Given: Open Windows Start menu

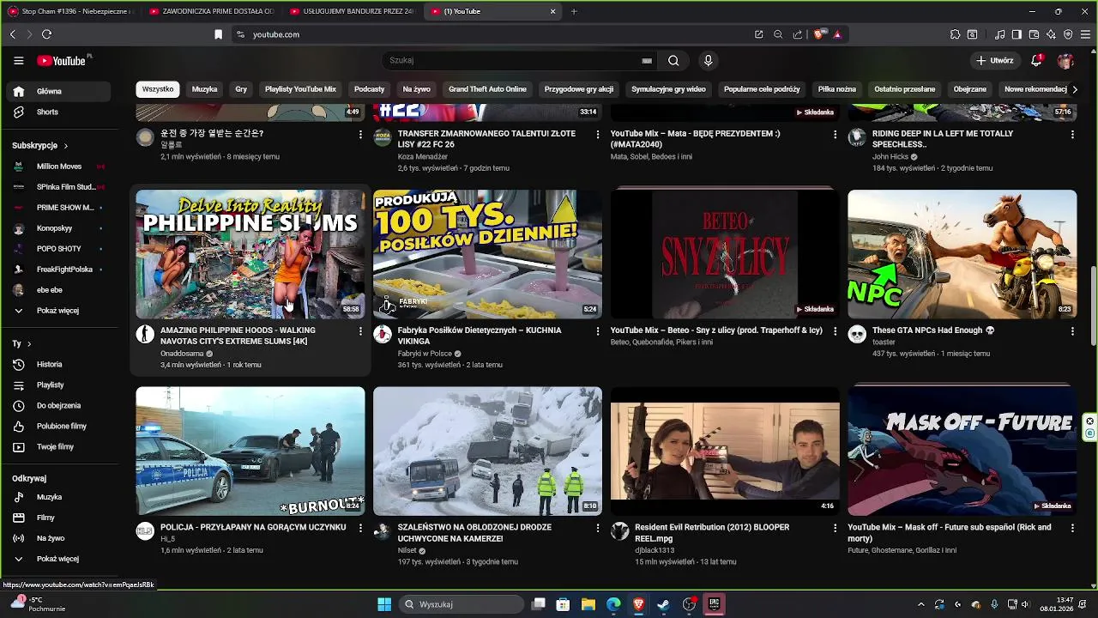Looking at the screenshot, I should pos(384,604).
